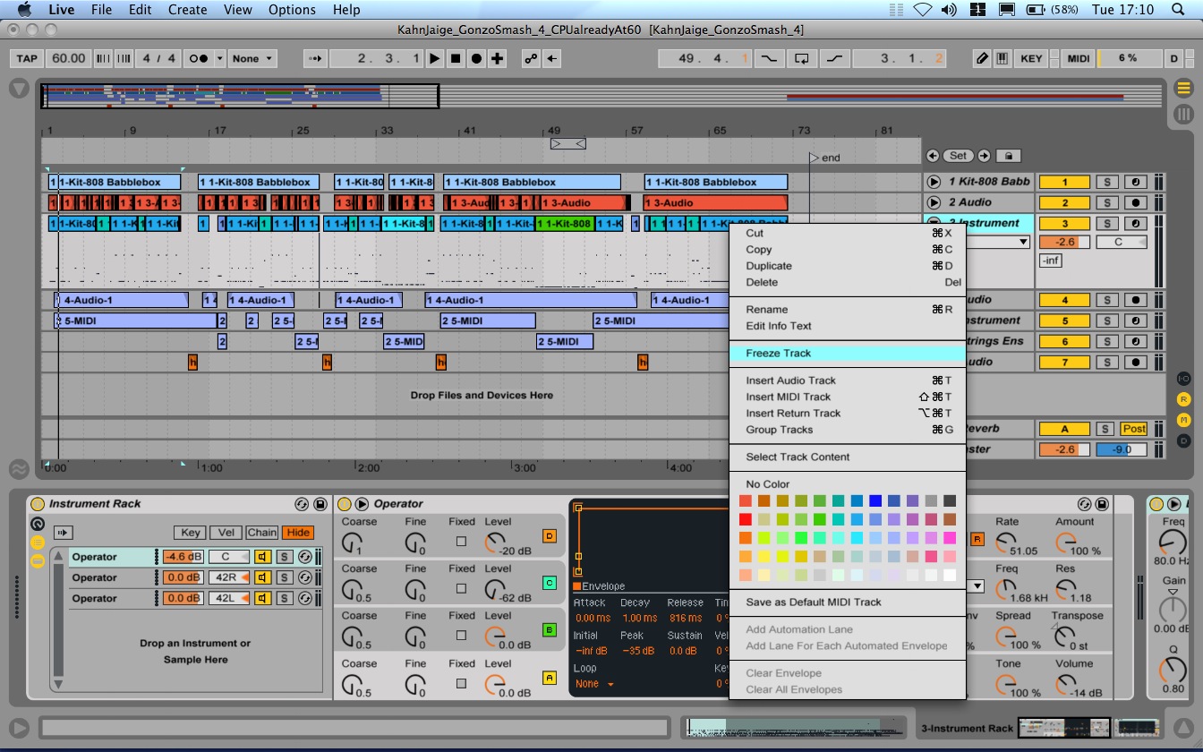1203x752 pixels.
Task: Click the global Record button
Action: pos(476,59)
